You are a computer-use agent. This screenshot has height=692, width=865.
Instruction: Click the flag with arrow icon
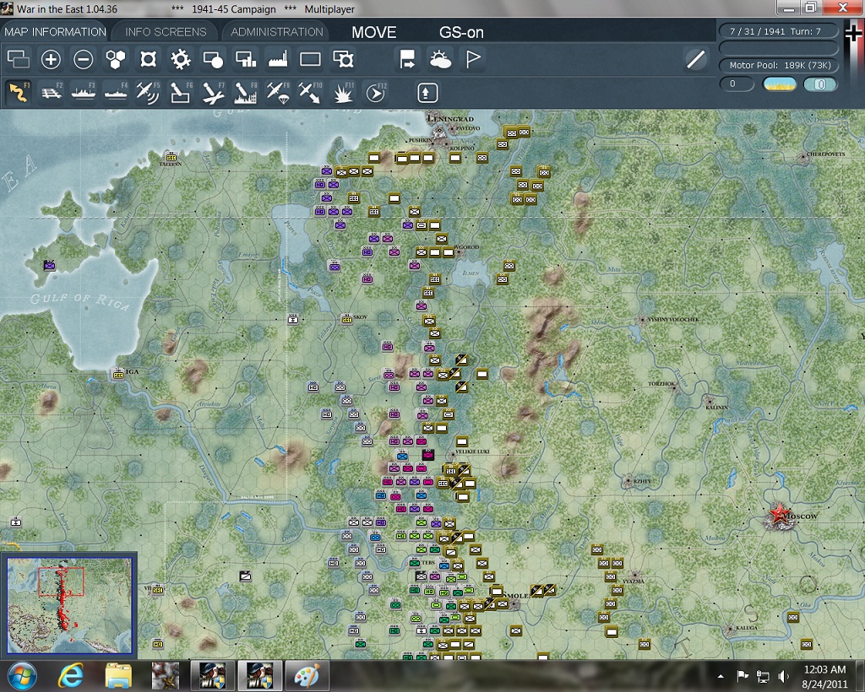pos(407,59)
